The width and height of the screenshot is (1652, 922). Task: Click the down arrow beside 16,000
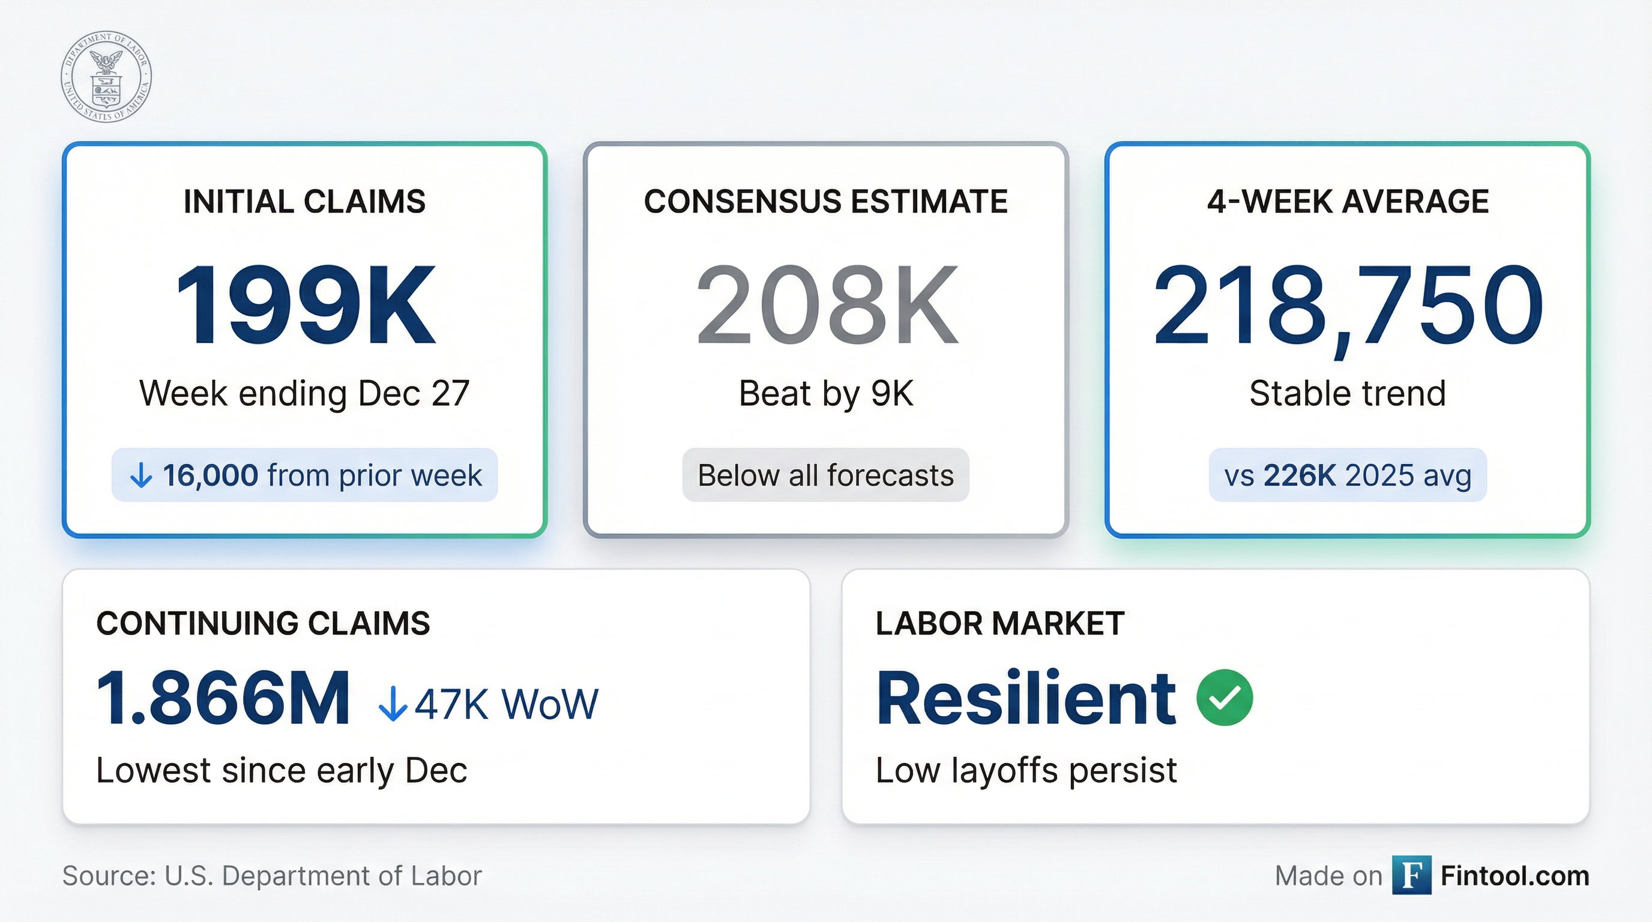(x=141, y=476)
